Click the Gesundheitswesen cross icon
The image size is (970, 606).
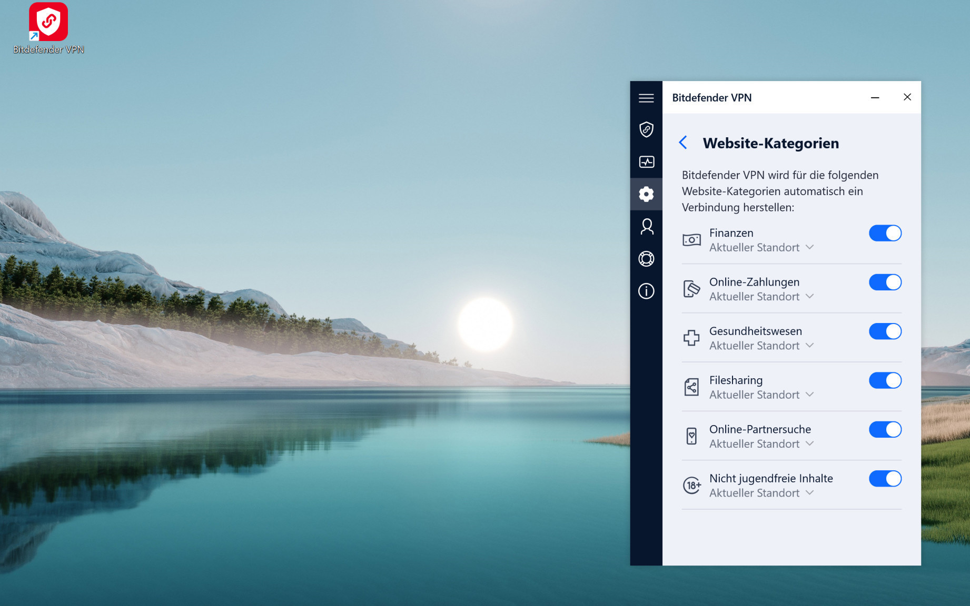pos(691,338)
